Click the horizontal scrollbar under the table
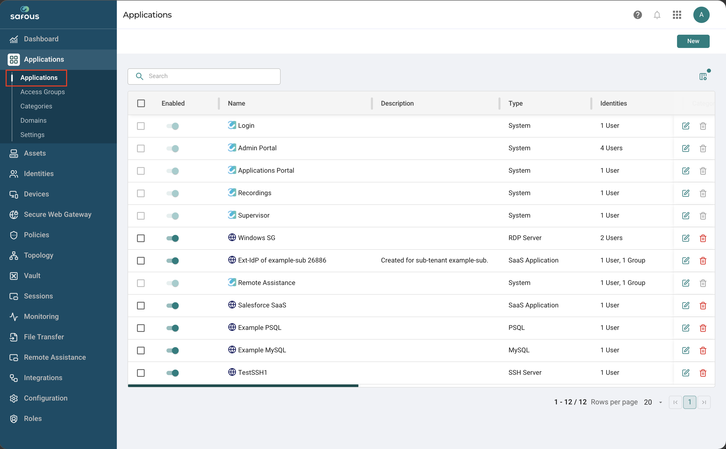Screen dimensions: 726x449 (243, 386)
